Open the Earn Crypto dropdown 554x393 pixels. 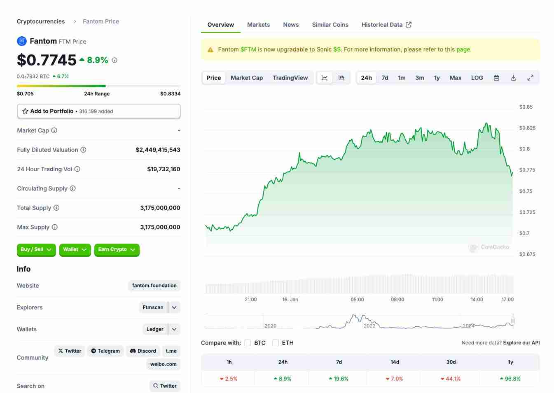point(117,249)
